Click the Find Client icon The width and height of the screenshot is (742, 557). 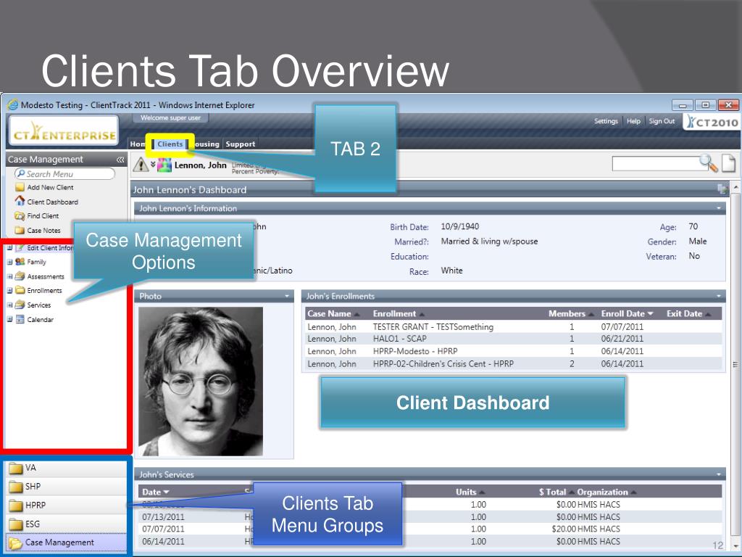pyautogui.click(x=20, y=216)
